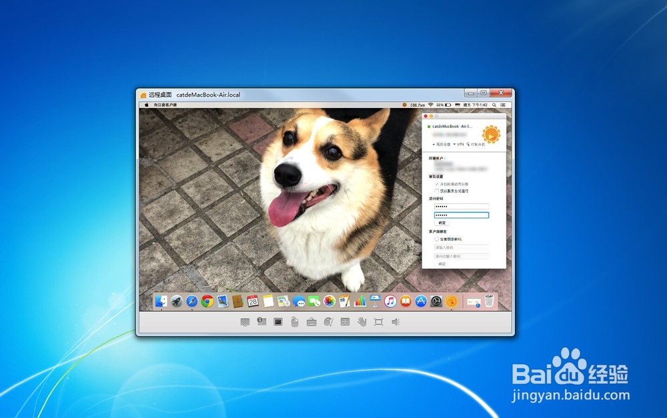The width and height of the screenshot is (667, 418).
Task: Open Mail stamp icon in dock
Action: click(223, 301)
